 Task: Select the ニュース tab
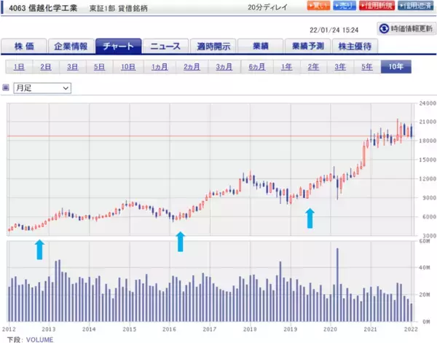click(x=165, y=47)
